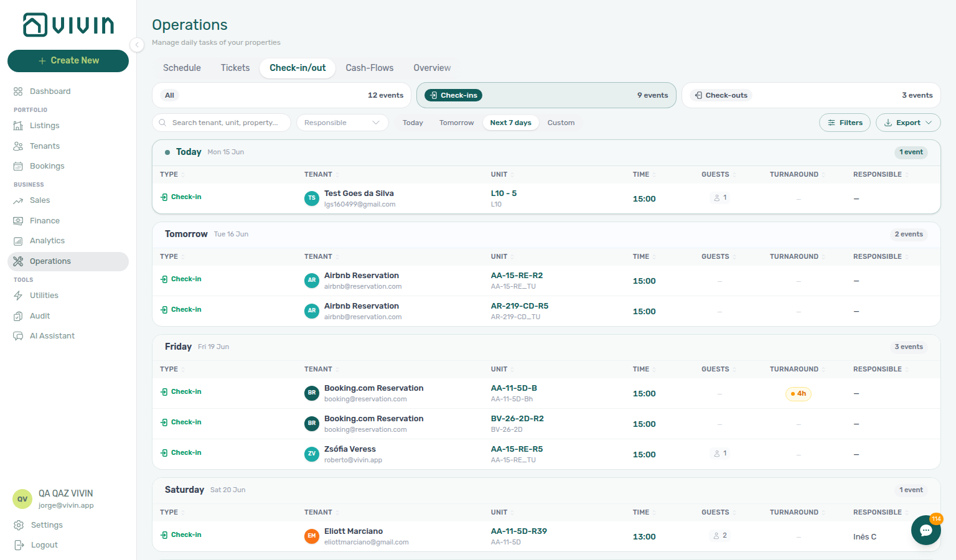Click the Analytics chart icon

(18, 241)
